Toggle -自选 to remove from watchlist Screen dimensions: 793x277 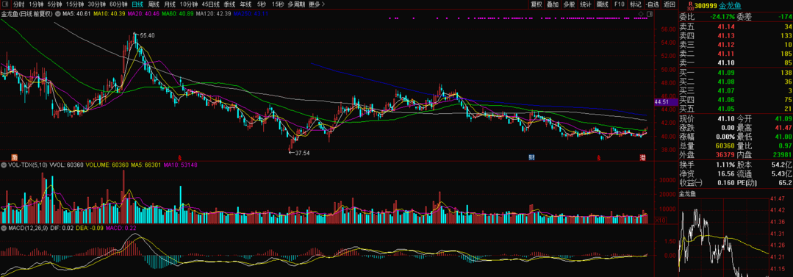click(653, 4)
